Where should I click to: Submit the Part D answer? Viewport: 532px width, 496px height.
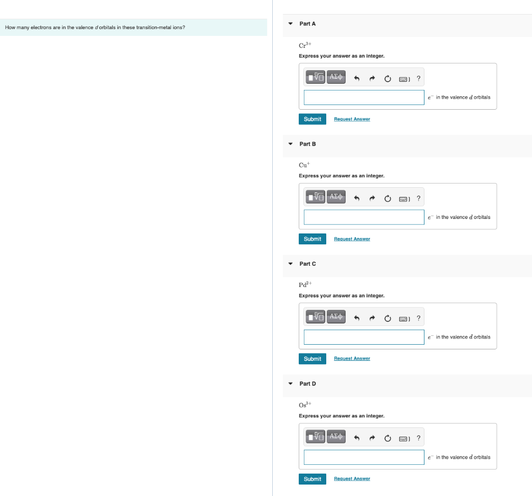click(x=312, y=479)
